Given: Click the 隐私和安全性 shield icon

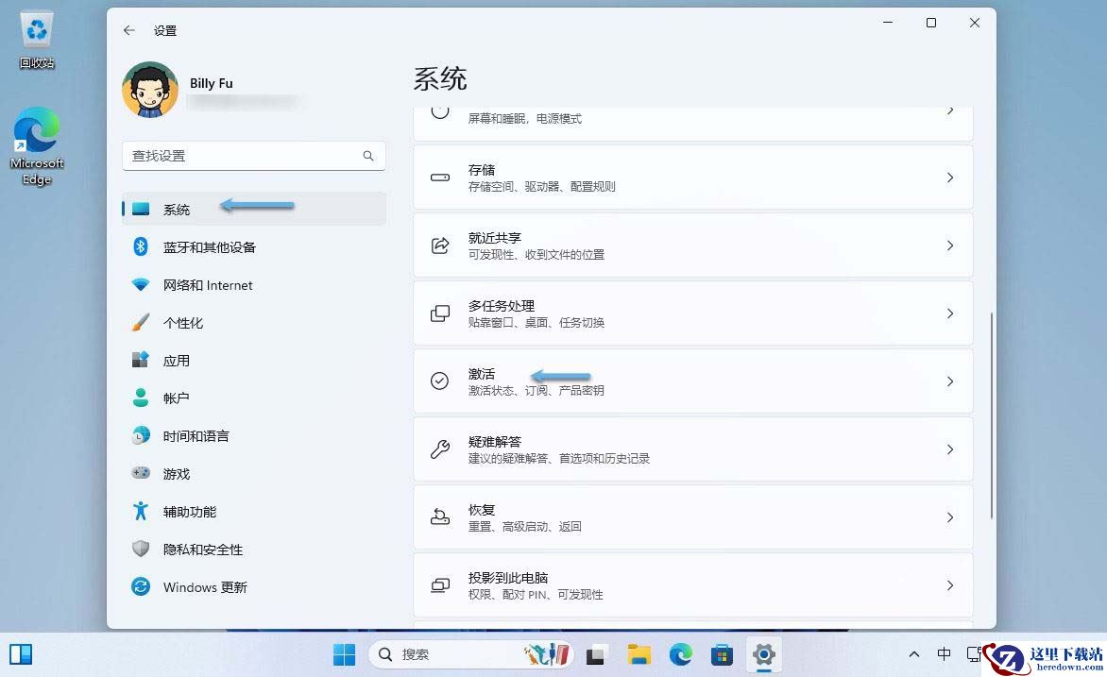Looking at the screenshot, I should click(x=141, y=549).
